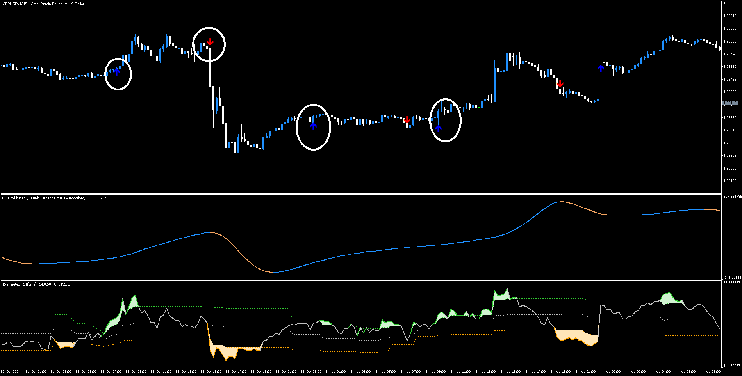The height and width of the screenshot is (376, 742).
Task: Click the 30 Oct 2024 date label
Action: pyautogui.click(x=11, y=372)
